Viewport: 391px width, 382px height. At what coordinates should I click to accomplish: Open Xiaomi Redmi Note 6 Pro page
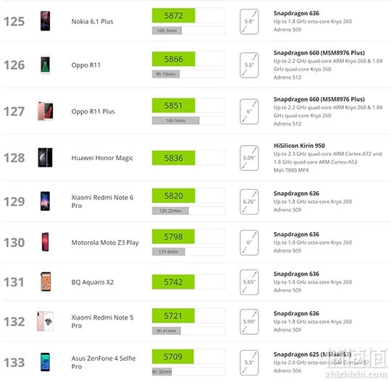[102, 202]
